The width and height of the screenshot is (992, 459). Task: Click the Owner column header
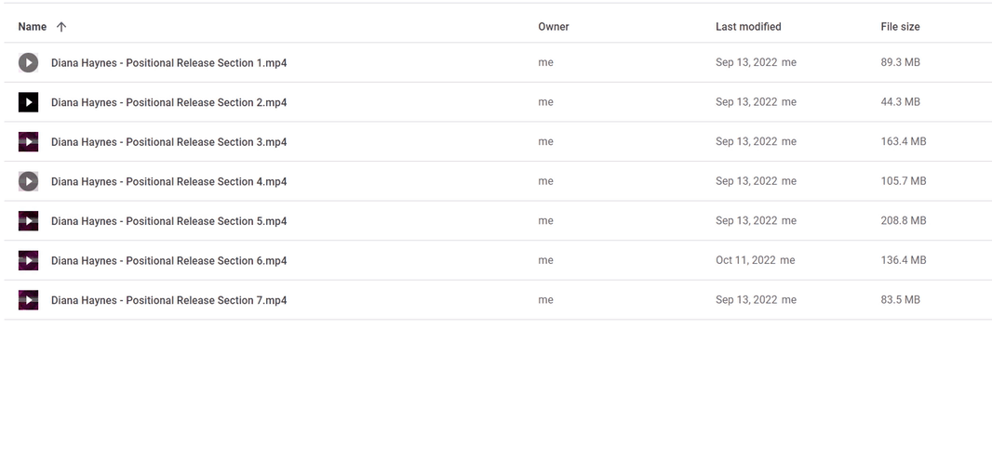pos(554,27)
